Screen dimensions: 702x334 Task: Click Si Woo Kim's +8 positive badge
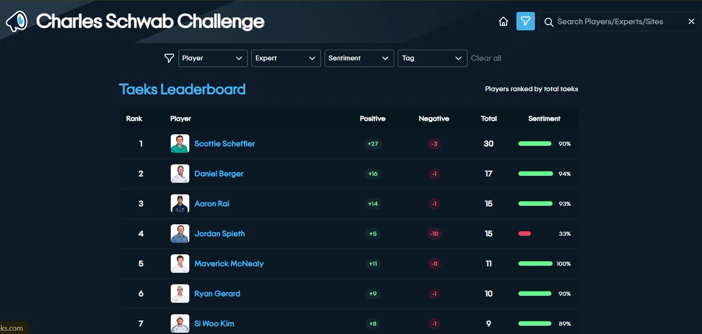click(x=373, y=323)
